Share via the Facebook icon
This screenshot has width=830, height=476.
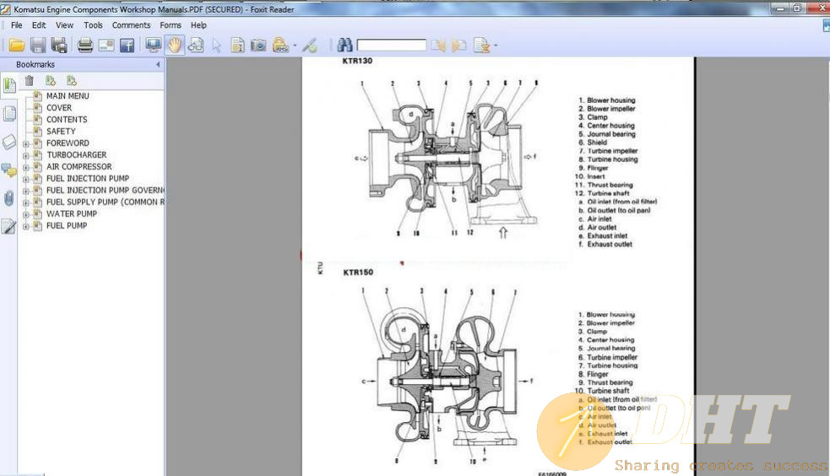(127, 46)
